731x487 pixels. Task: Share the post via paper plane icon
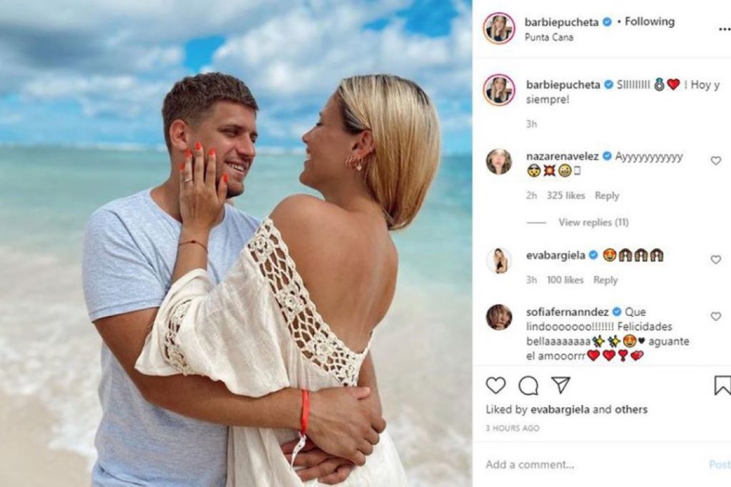point(560,384)
